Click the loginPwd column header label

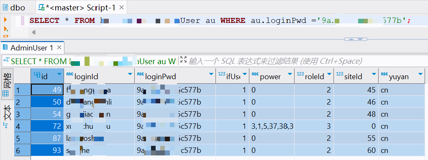coord(161,77)
